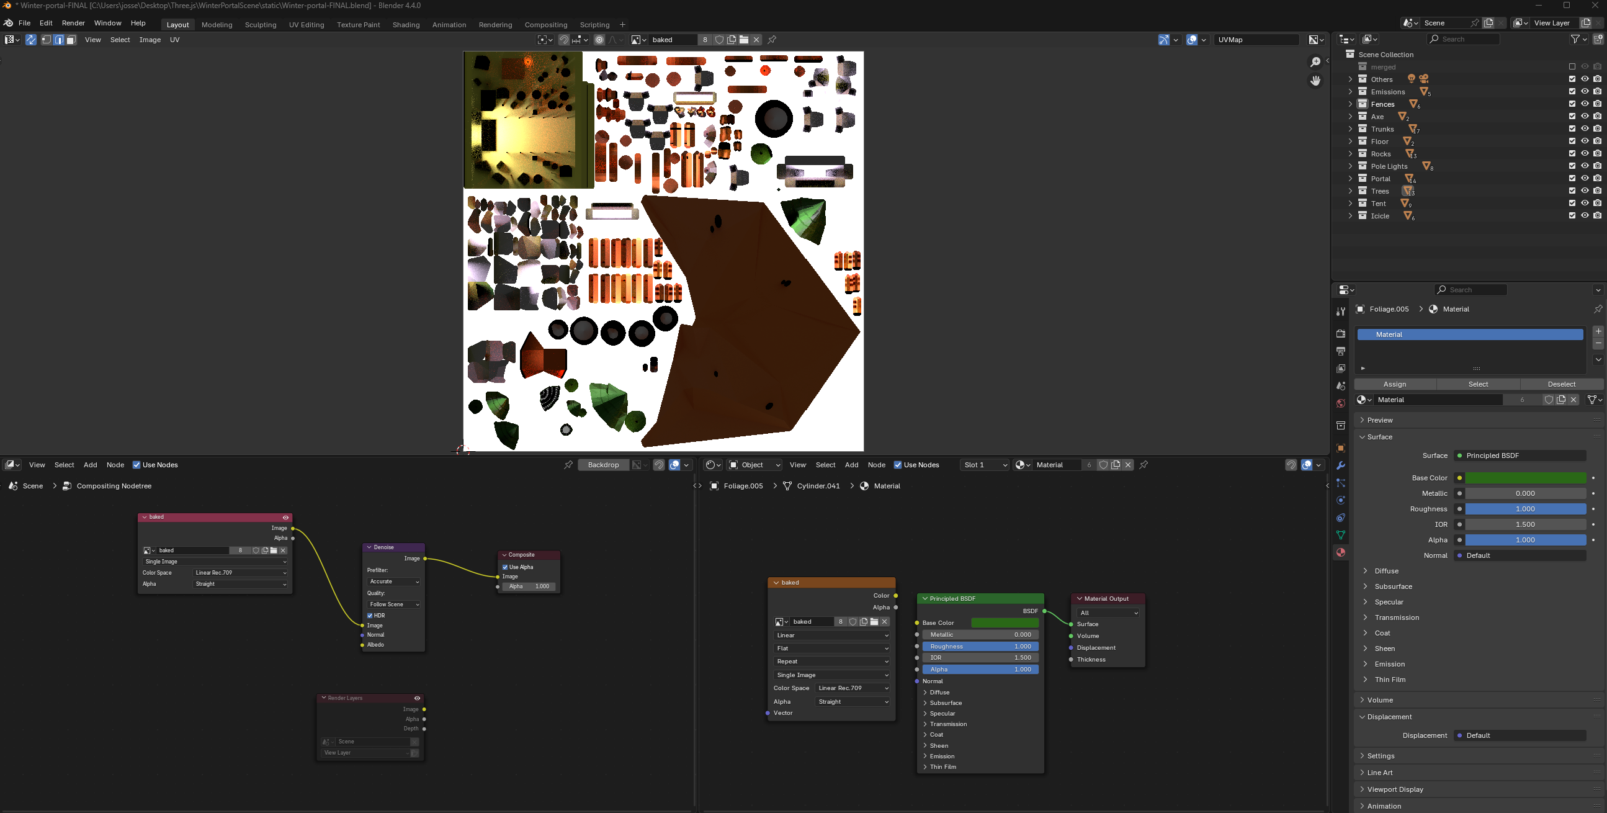This screenshot has height=813, width=1607.
Task: Toggle Use Alpha on Composite node
Action: click(x=504, y=567)
